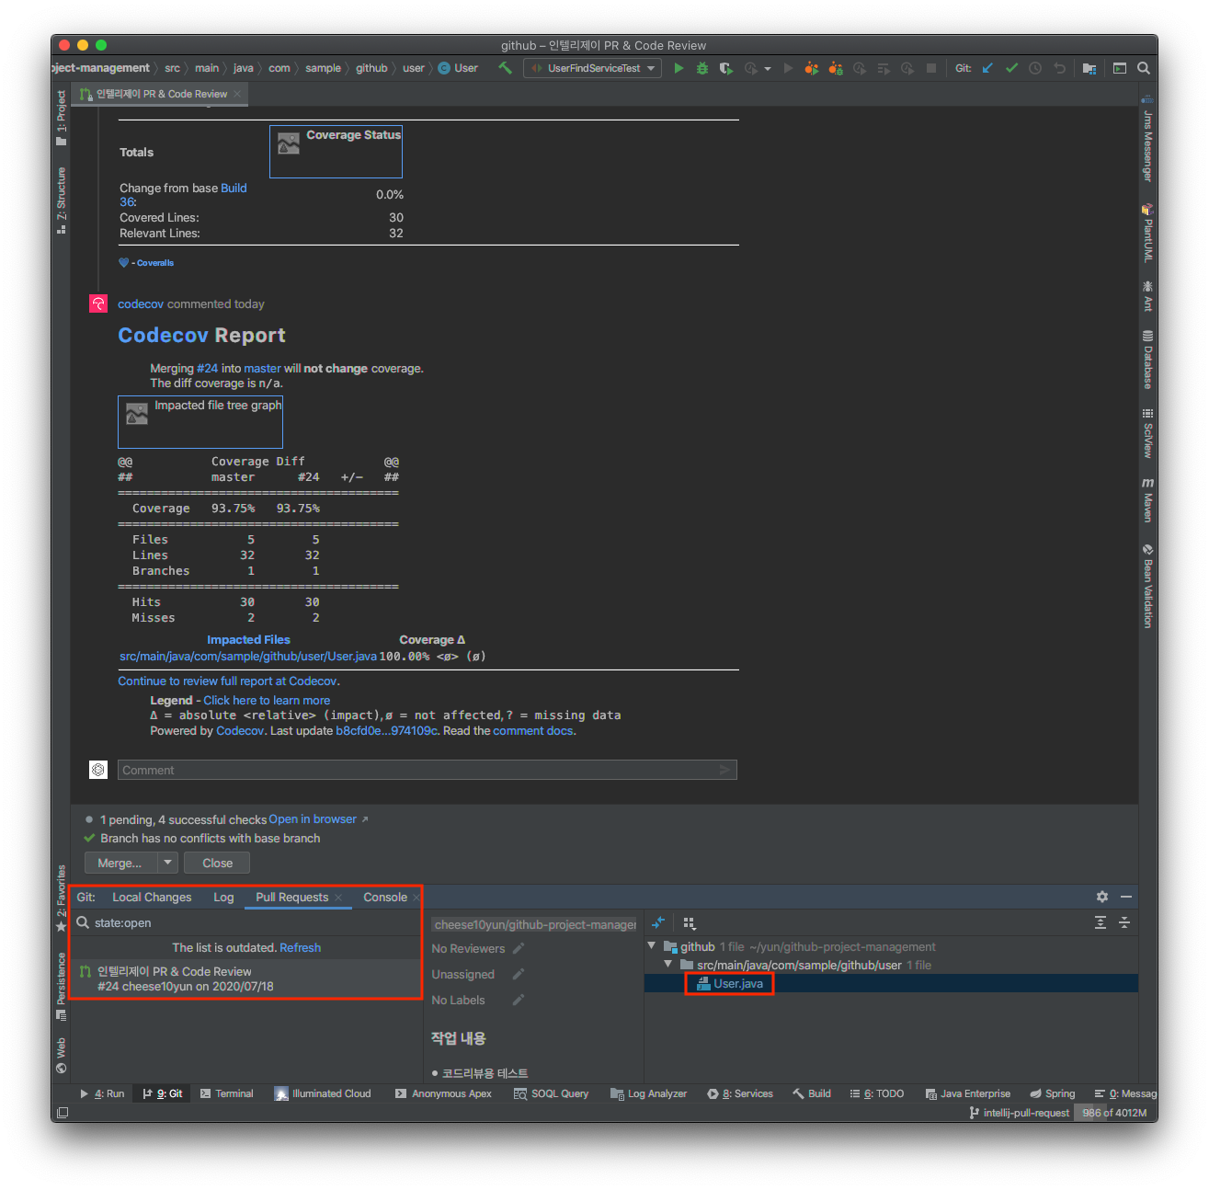Open Ant tool window on right sidebar
Image resolution: width=1209 pixels, height=1190 pixels.
[1147, 296]
